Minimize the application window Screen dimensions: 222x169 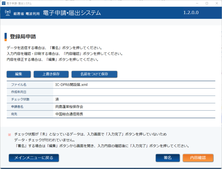(197, 3)
